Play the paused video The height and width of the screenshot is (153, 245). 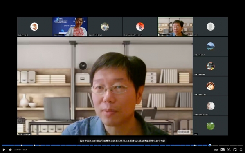[4, 150]
